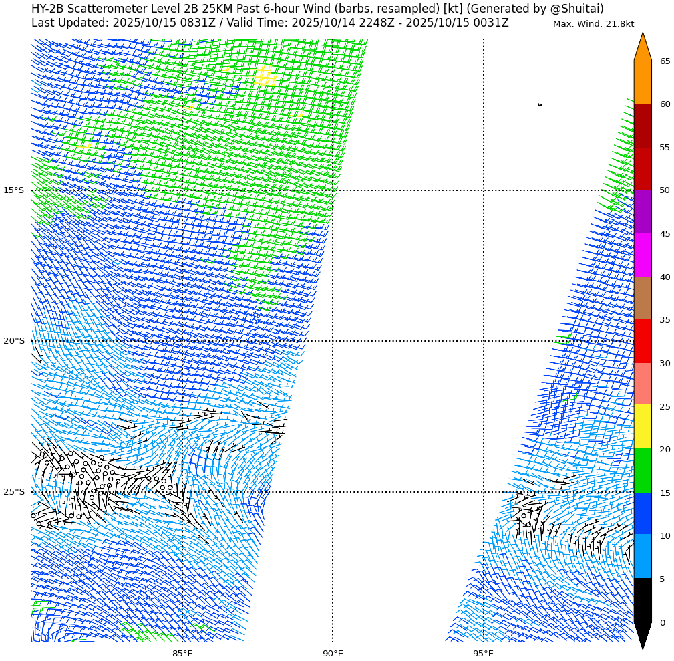Click the colorbar tick label 50
Screen dimensions: 674x661
click(x=665, y=190)
